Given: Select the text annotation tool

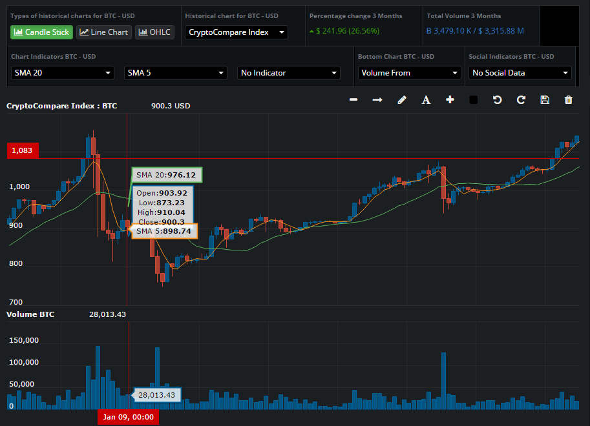Looking at the screenshot, I should pyautogui.click(x=426, y=99).
